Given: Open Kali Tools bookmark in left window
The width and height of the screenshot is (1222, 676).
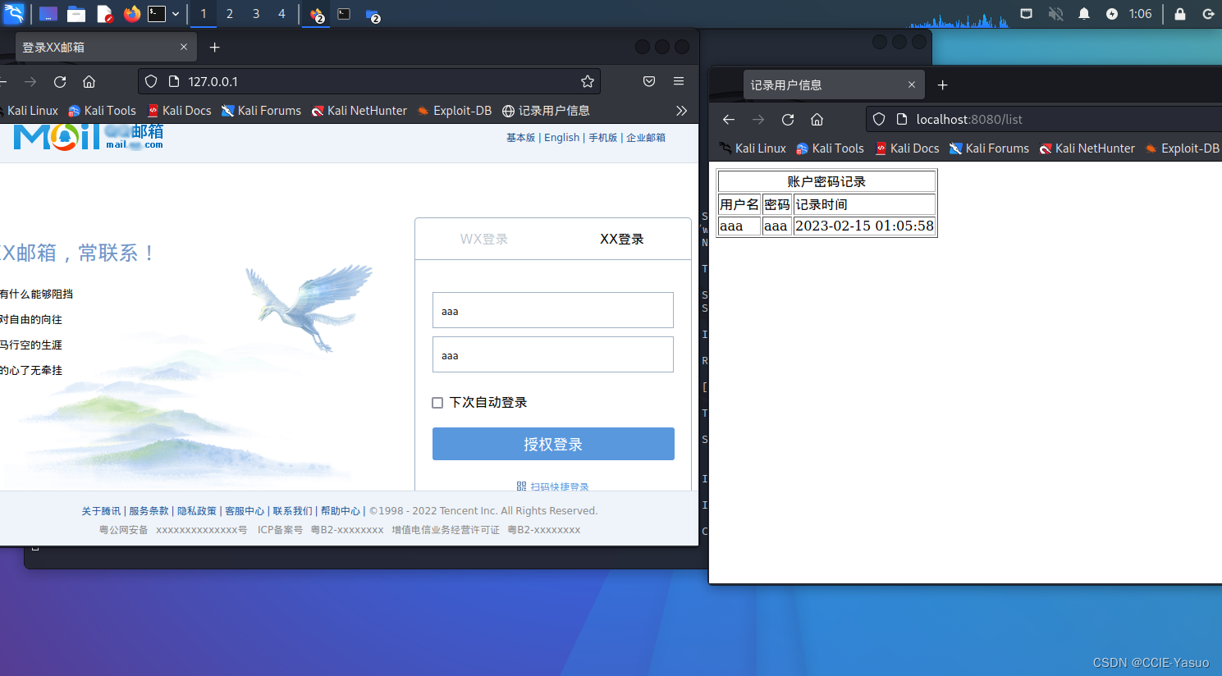Looking at the screenshot, I should pyautogui.click(x=103, y=111).
